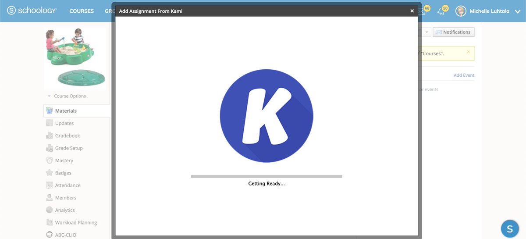Click the Badges star icon
526x239 pixels.
[x=50, y=173]
